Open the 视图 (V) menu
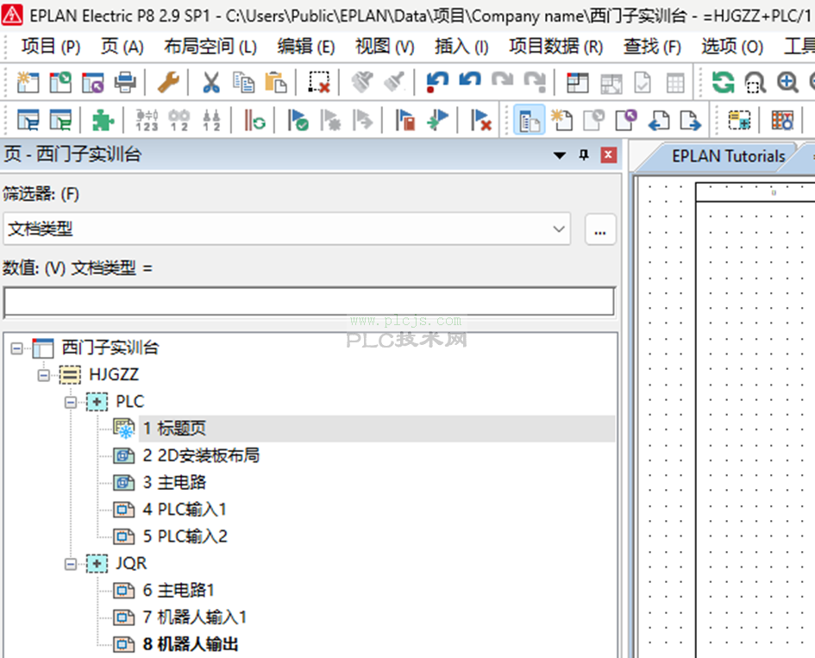The width and height of the screenshot is (815, 658). click(x=385, y=47)
